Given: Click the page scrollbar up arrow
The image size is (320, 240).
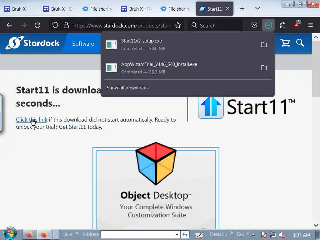Looking at the screenshot, I should coord(316,37).
